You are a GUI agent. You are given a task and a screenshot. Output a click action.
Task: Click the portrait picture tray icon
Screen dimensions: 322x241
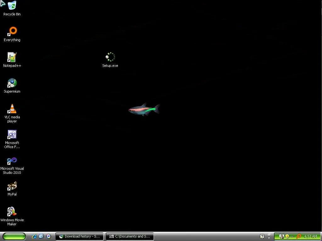[x=282, y=236]
